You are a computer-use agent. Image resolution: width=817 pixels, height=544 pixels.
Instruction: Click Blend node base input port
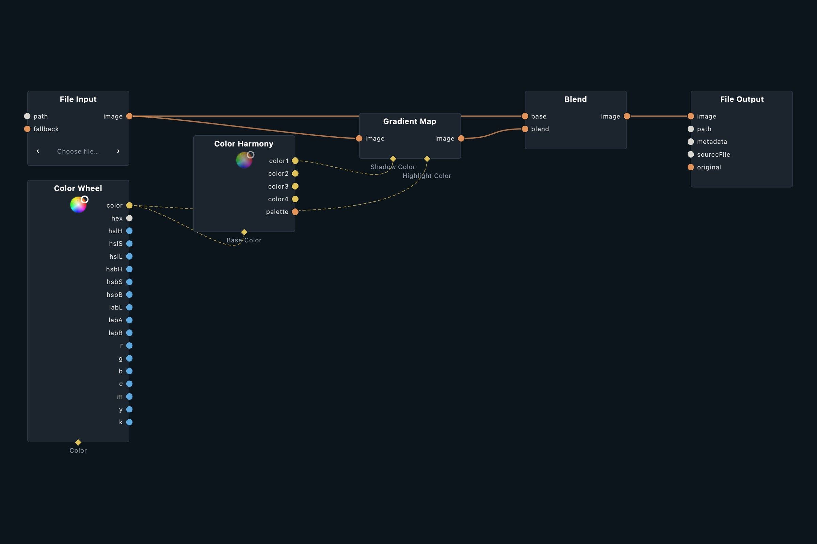525,116
